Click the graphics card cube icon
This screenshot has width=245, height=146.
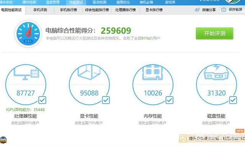[x=89, y=72]
